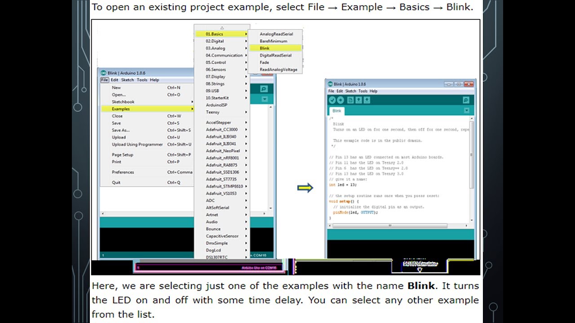Expand highlighted Examples entry in File menu
575x323 pixels.
pos(147,109)
